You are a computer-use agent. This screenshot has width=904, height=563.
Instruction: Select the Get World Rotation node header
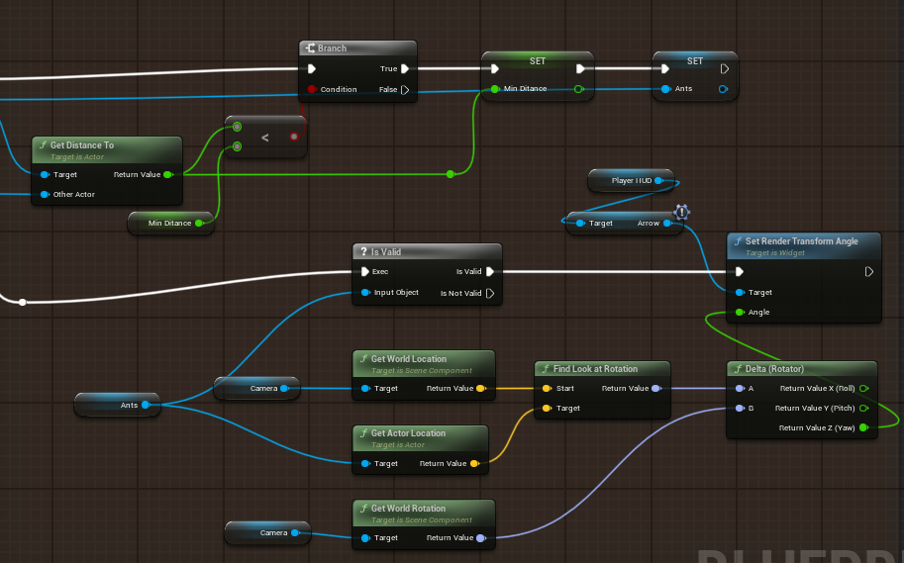click(x=424, y=513)
